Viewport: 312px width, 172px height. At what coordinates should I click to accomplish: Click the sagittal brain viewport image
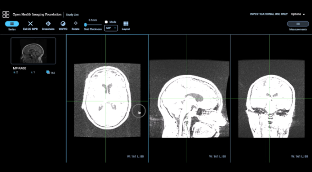[189, 99]
